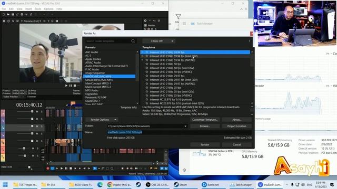
Task: Solo the yellow bottom audio track
Action: [x=37, y=155]
